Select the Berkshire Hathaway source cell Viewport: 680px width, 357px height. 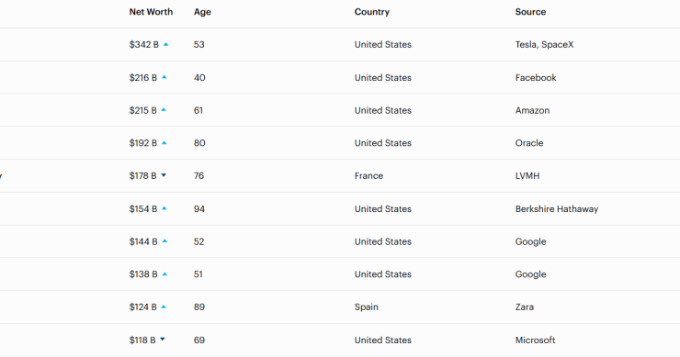click(556, 209)
